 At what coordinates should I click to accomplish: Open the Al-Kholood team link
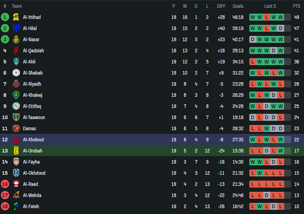tap(33, 140)
